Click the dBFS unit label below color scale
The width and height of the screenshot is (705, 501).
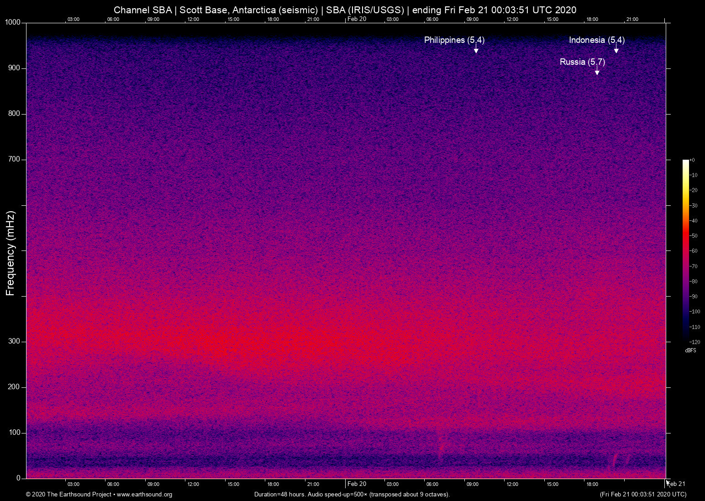tap(690, 350)
